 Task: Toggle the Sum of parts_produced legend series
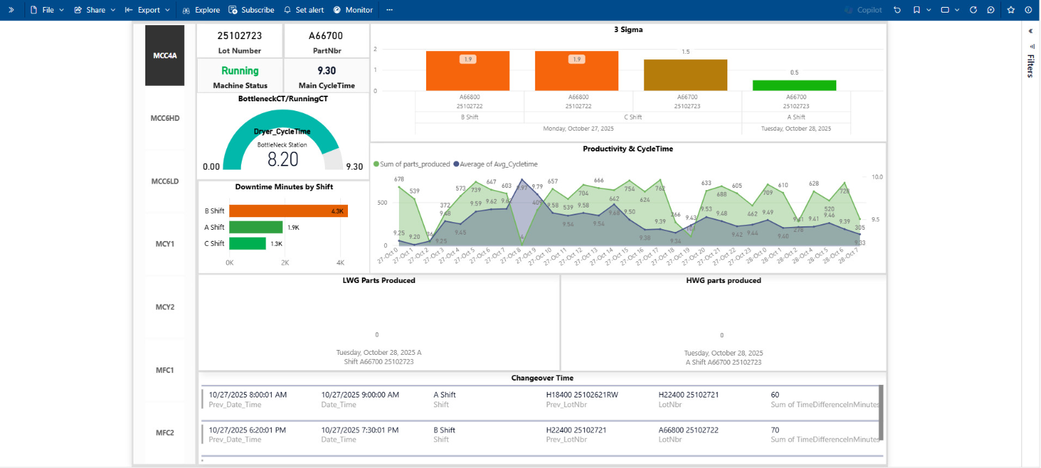[x=413, y=164]
